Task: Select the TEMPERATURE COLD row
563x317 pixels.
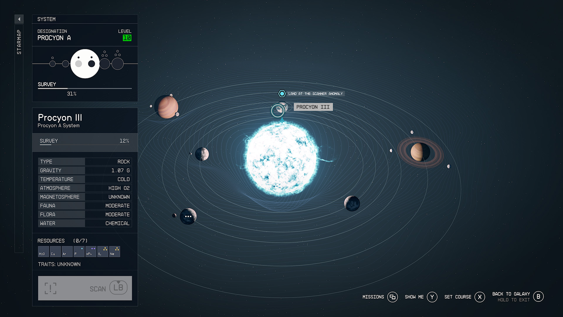Action: [85, 179]
